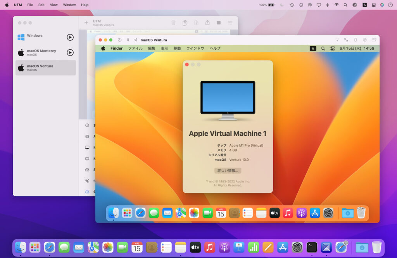Click the clone VM icon in UTM toolbar
397x258 pixels.
tap(185, 23)
